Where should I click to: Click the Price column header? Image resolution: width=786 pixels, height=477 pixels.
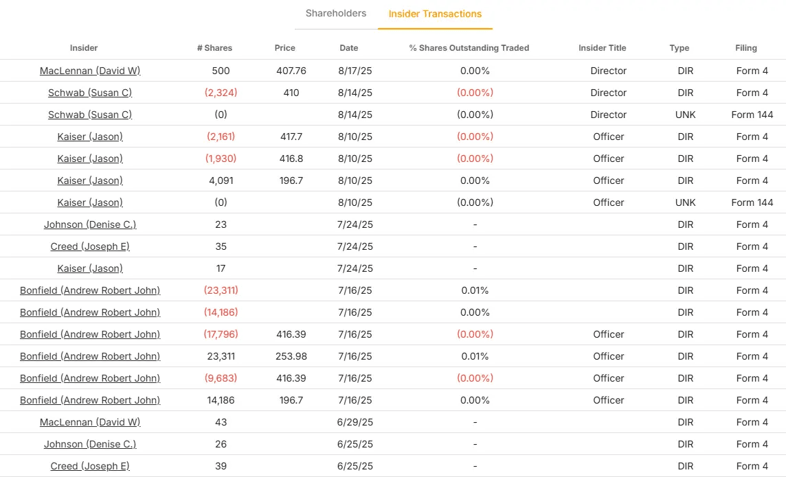pos(284,48)
